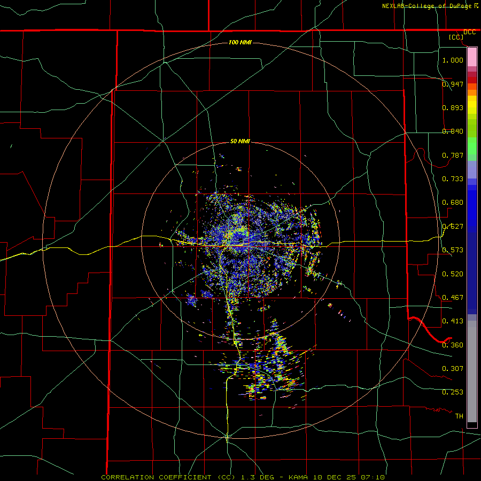
Task: Click the TH threshold label
Action: (459, 416)
